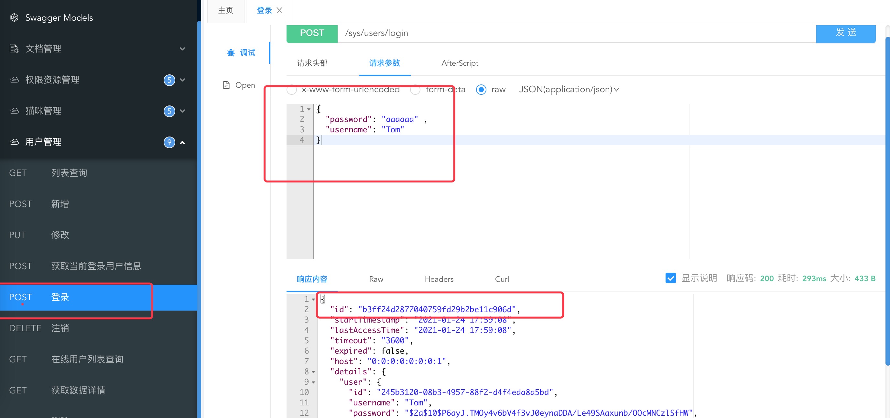890x418 pixels.
Task: Select the x-www-form-urlencoded radio button
Action: coord(292,90)
